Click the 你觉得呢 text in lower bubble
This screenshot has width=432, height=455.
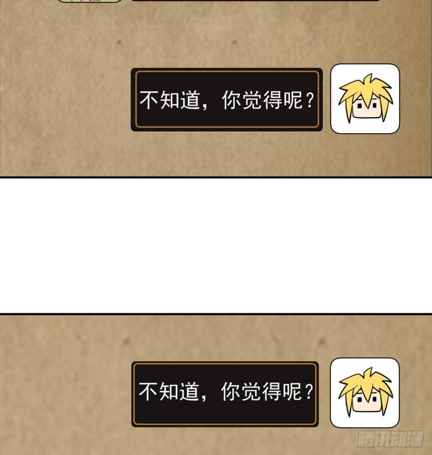(x=261, y=391)
